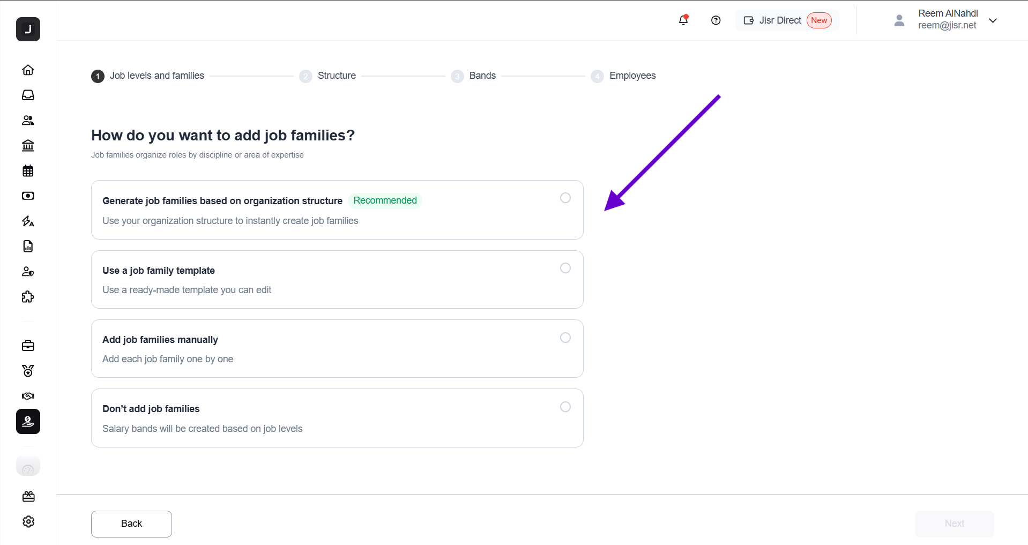The height and width of the screenshot is (545, 1028).
Task: Click the puzzle piece integrations icon
Action: click(x=28, y=297)
